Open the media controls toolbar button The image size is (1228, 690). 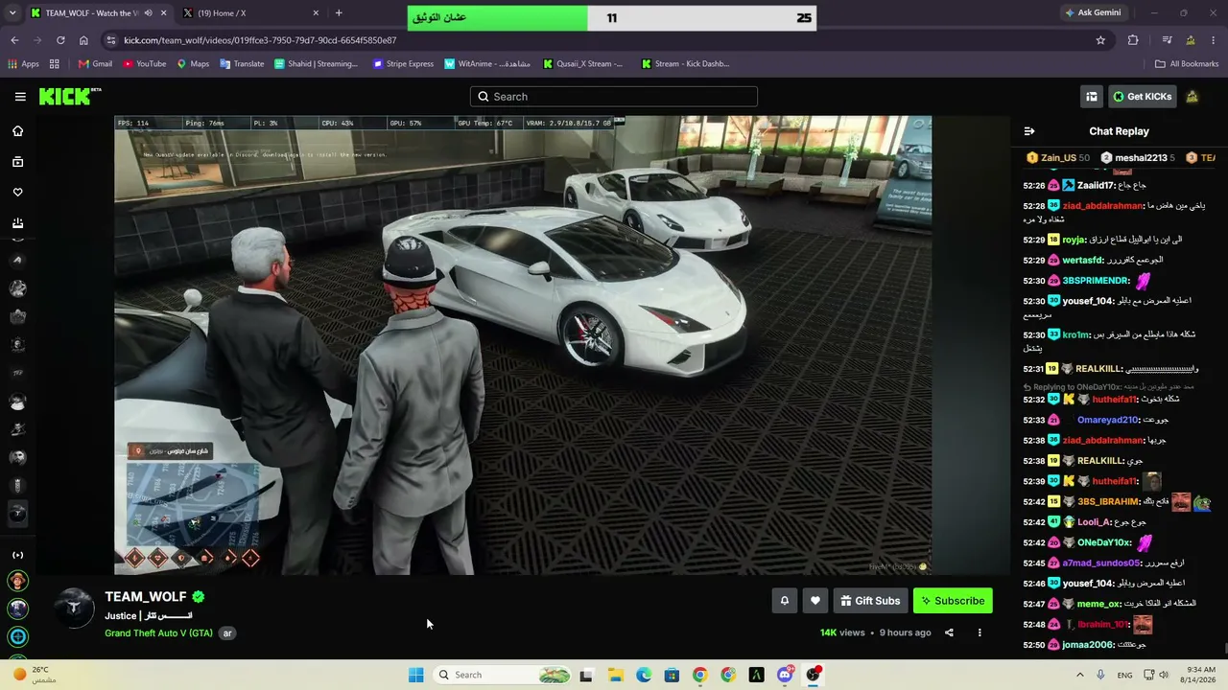(1167, 40)
